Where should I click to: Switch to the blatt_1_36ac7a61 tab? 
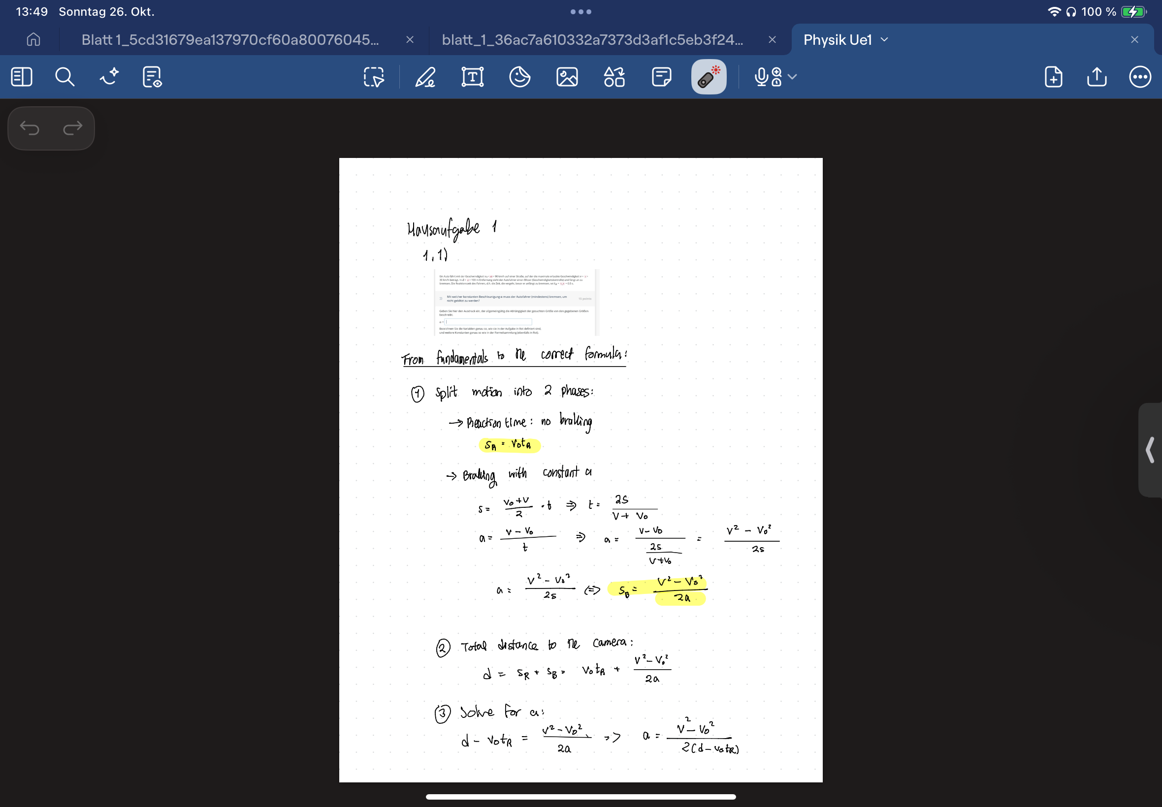pyautogui.click(x=592, y=39)
